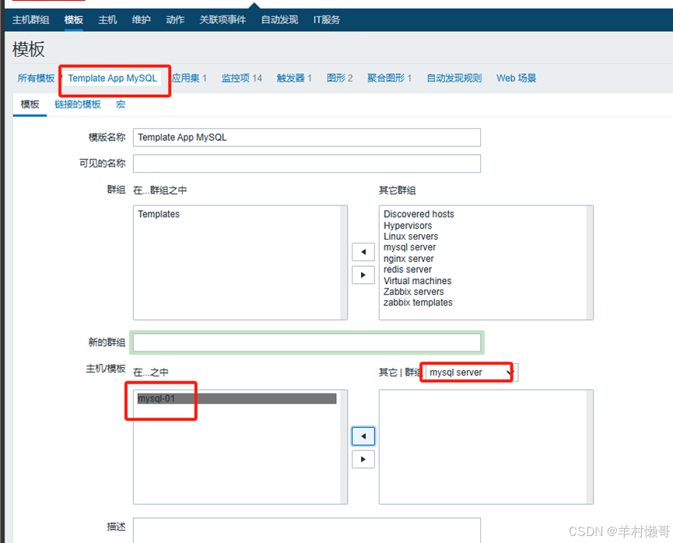Select the 模板 sub-tab
This screenshot has height=543, width=673.
[x=30, y=104]
